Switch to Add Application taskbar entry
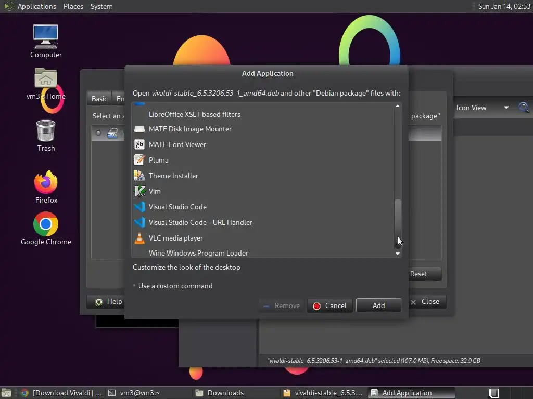The image size is (533, 399). pyautogui.click(x=411, y=393)
